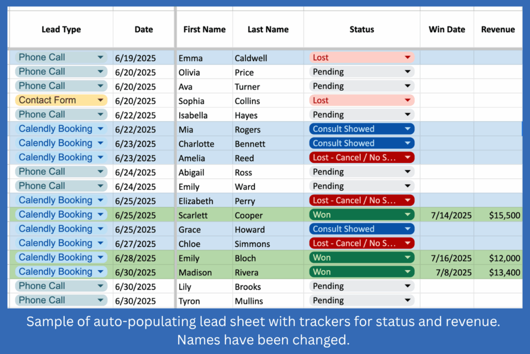
Task: Click the First Name cell for Charlotte
Action: coord(204,144)
